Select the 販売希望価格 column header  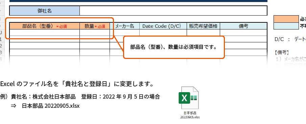coord(203,26)
